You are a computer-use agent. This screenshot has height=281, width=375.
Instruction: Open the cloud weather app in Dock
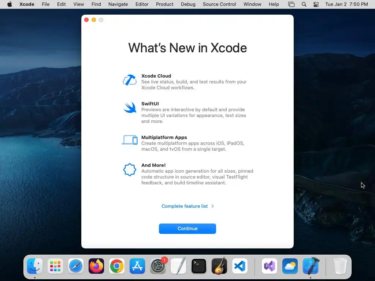click(290, 266)
